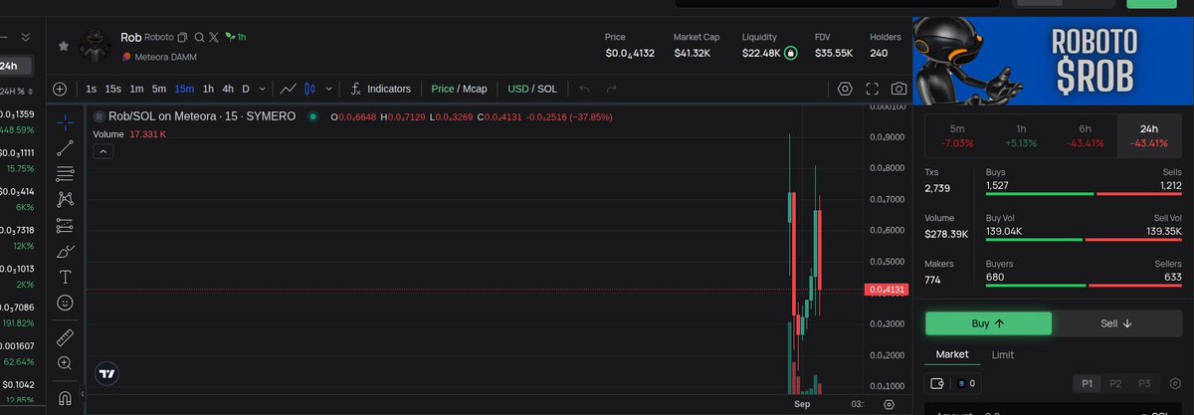The width and height of the screenshot is (1194, 415).
Task: Select the crosshair cursor tool
Action: [65, 121]
